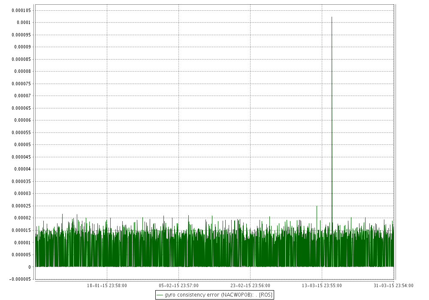The height and width of the screenshot is (300, 429).
Task: Select the y-axis label 0.00009
Action: [x=22, y=47]
